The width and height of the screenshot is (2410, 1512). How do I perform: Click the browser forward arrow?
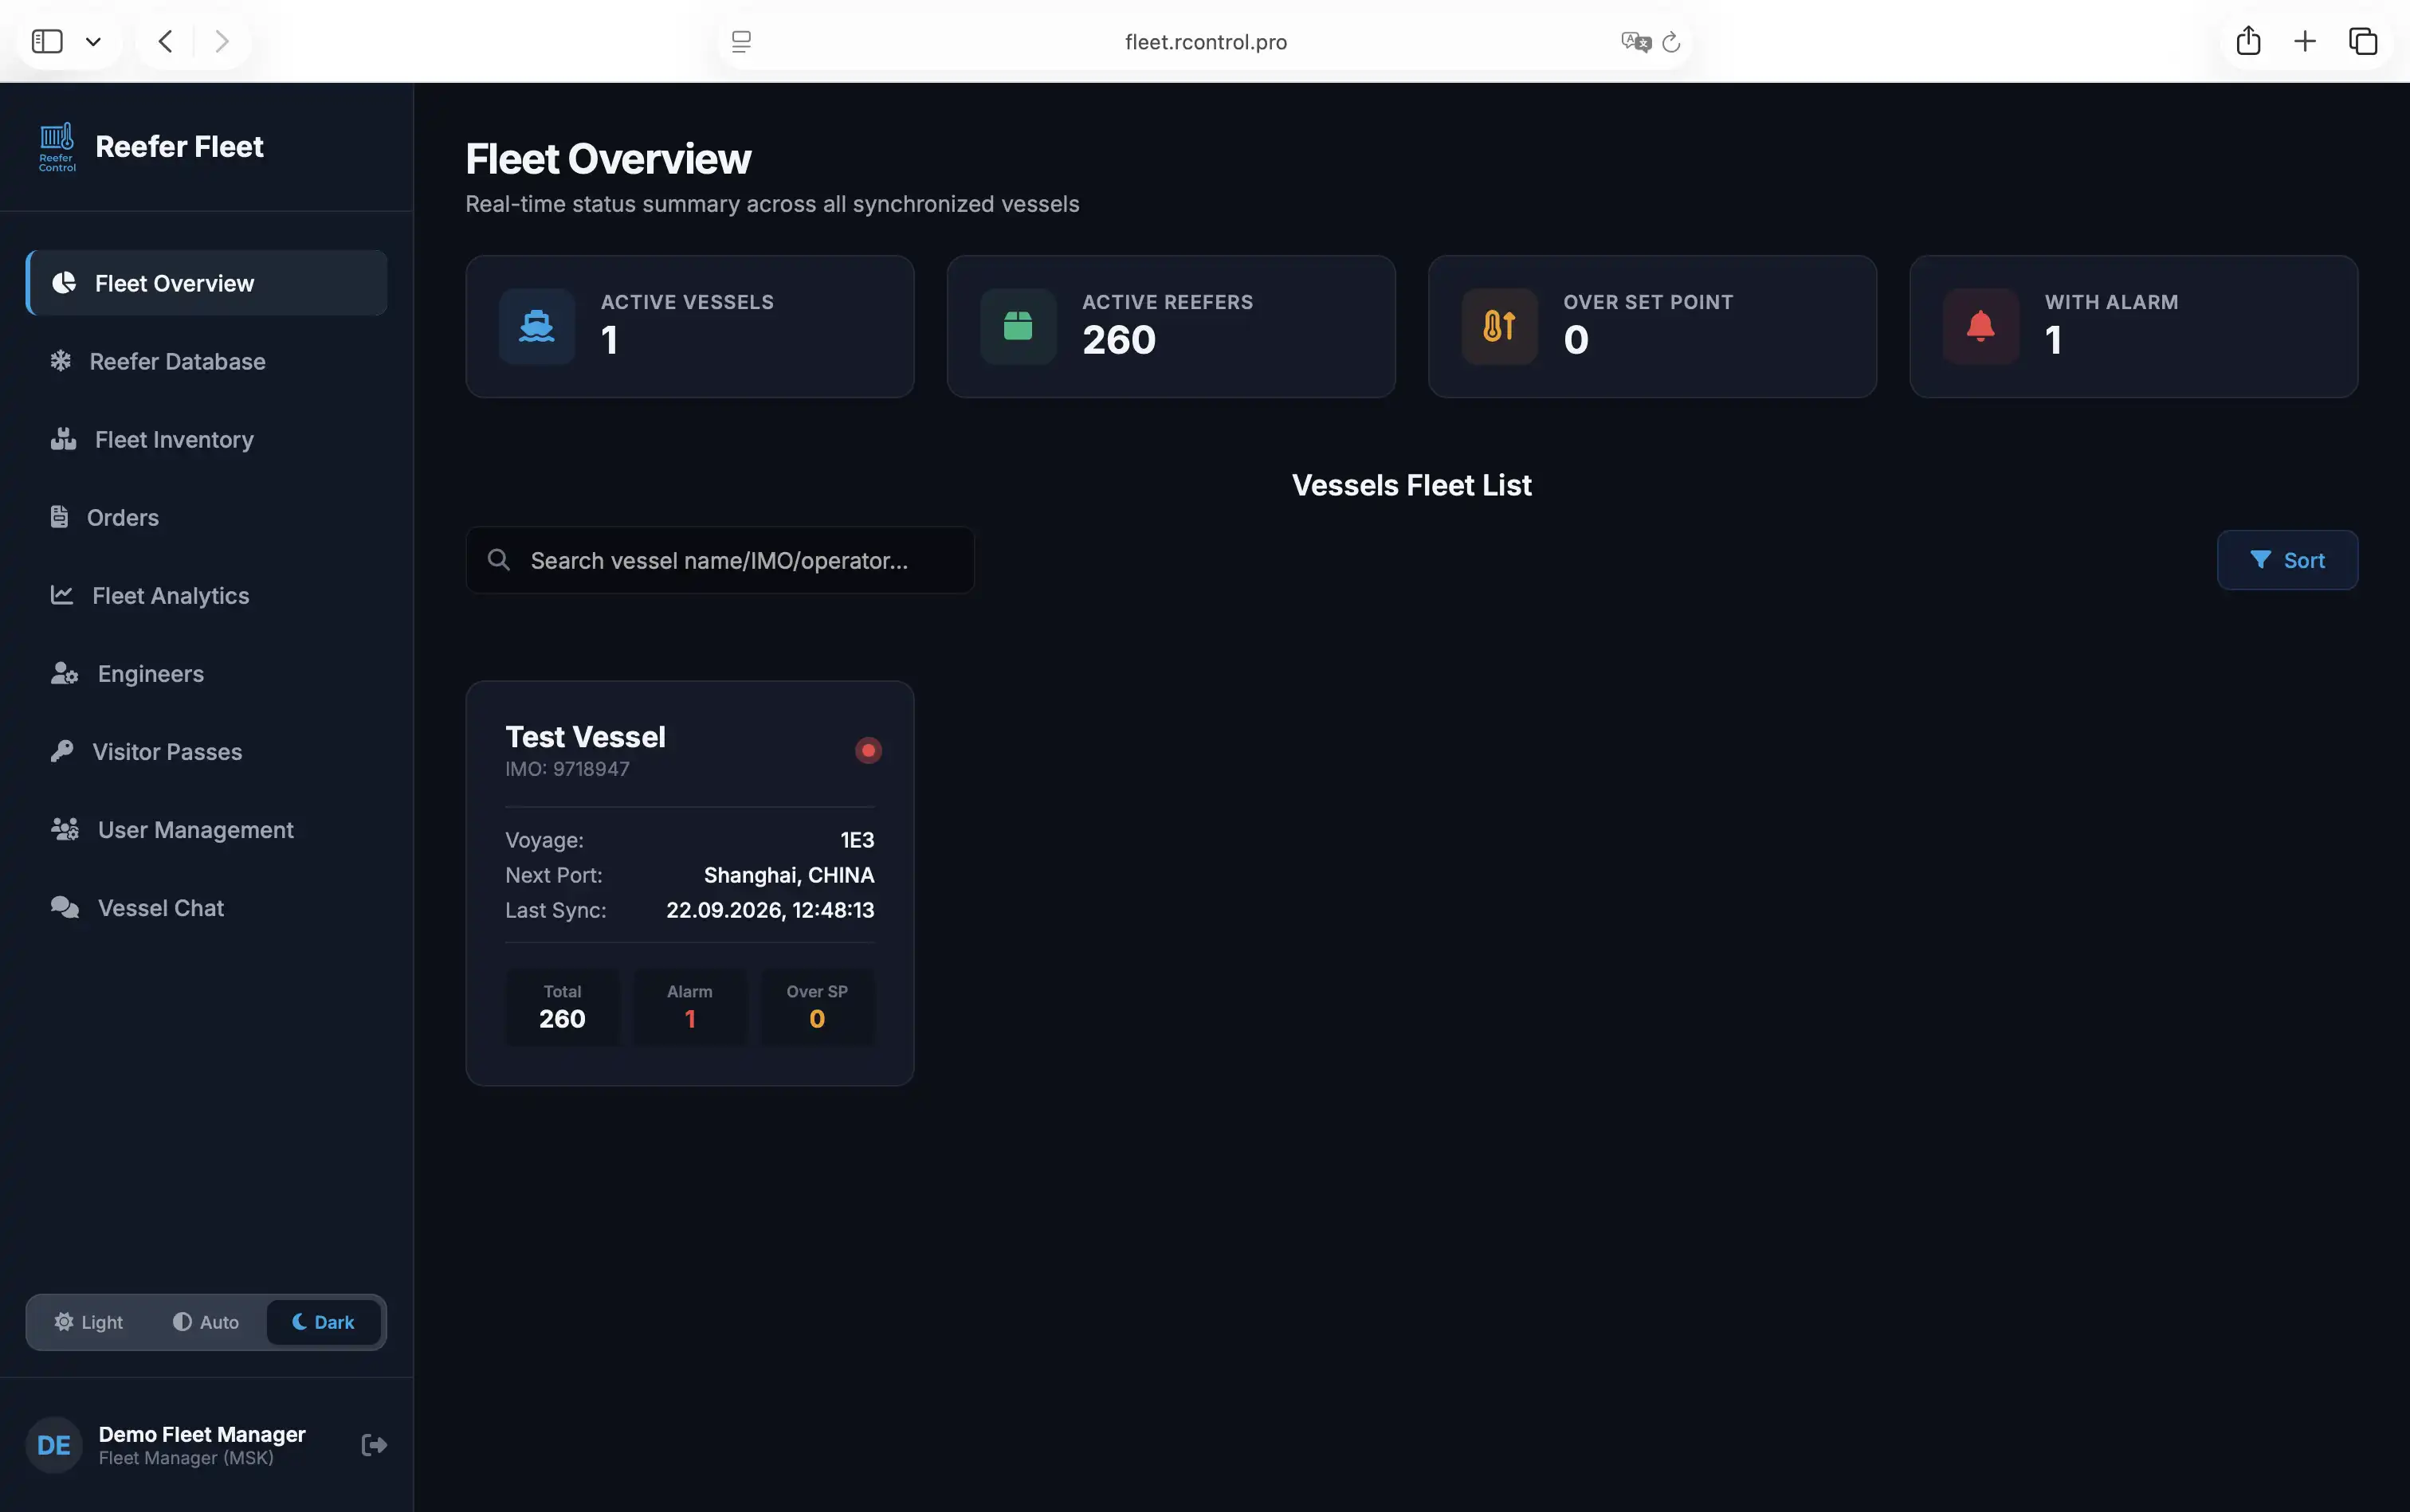[x=222, y=41]
